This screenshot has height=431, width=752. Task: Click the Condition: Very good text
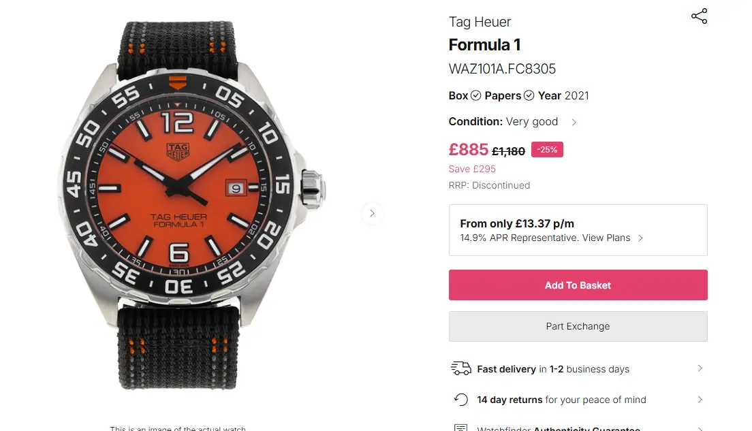[x=503, y=122]
